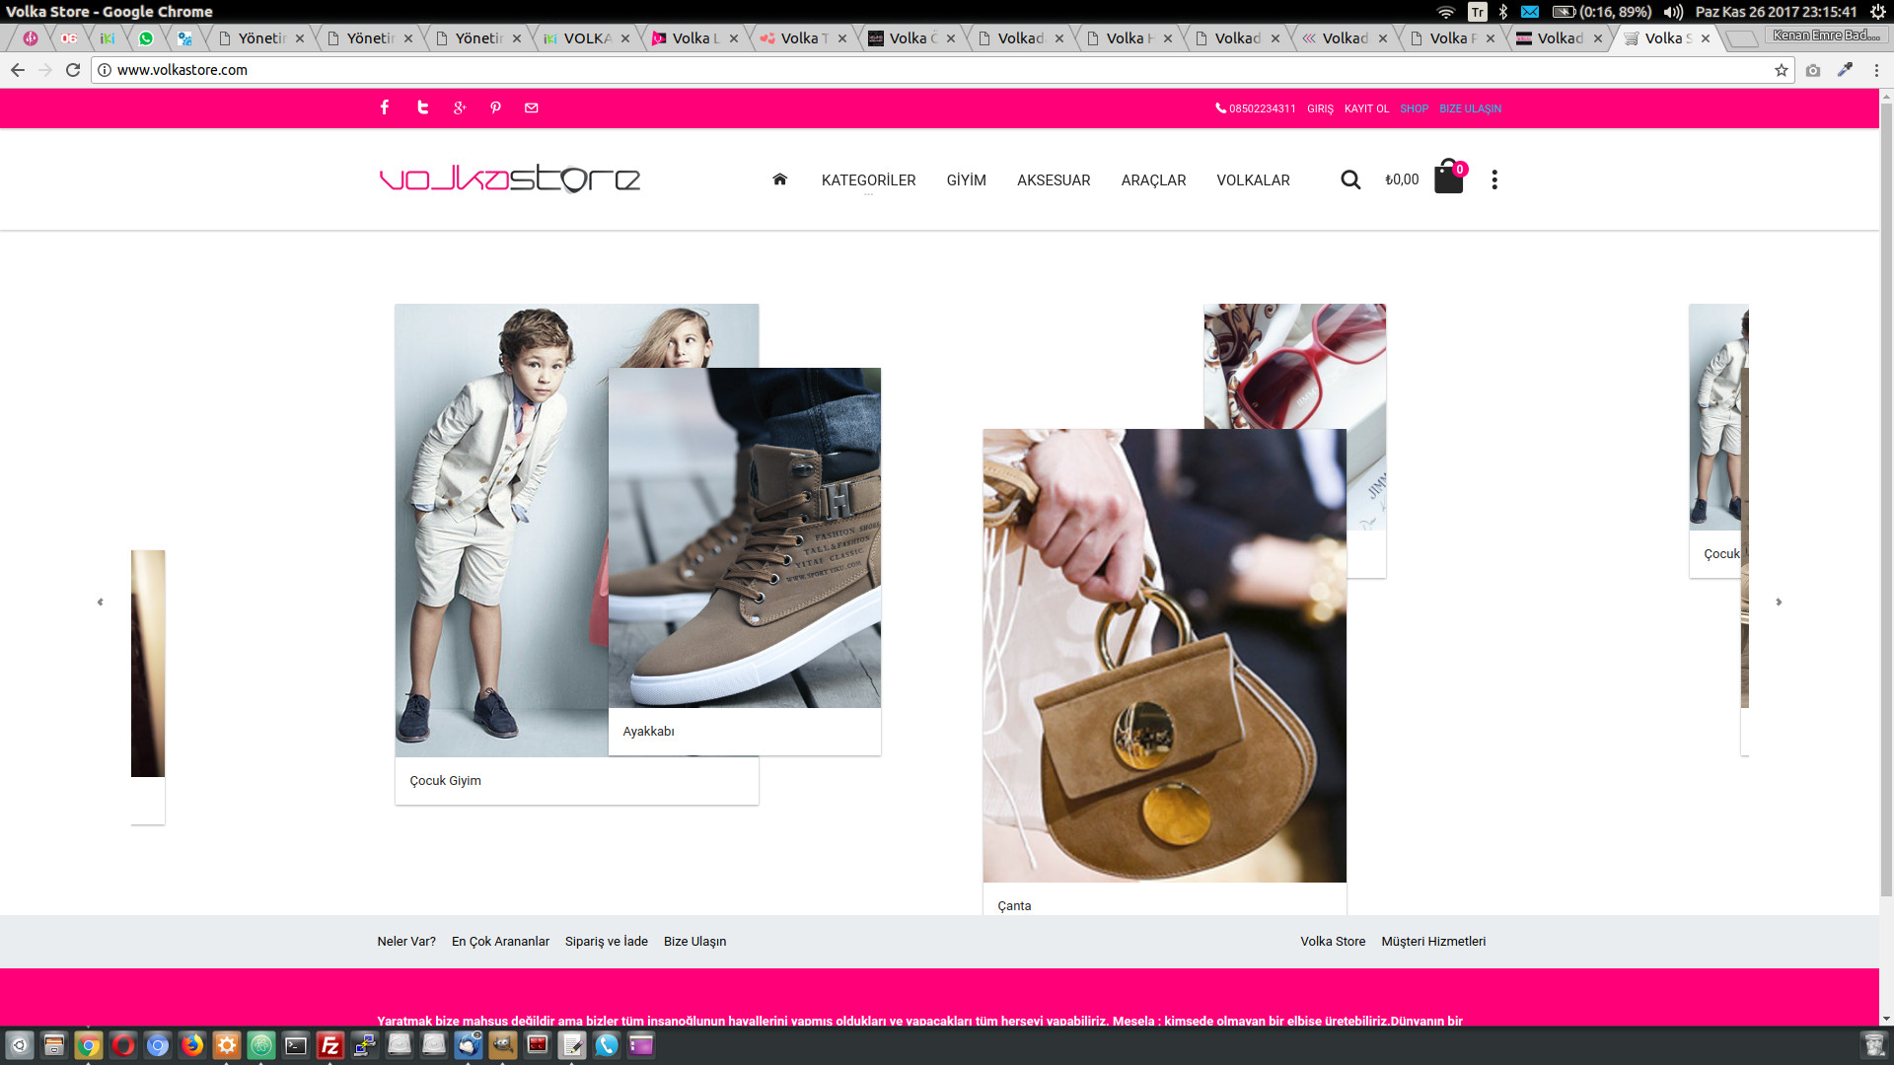Viewport: 1894px width, 1065px height.
Task: Open the En Çok Arananlar footer link
Action: pos(500,942)
